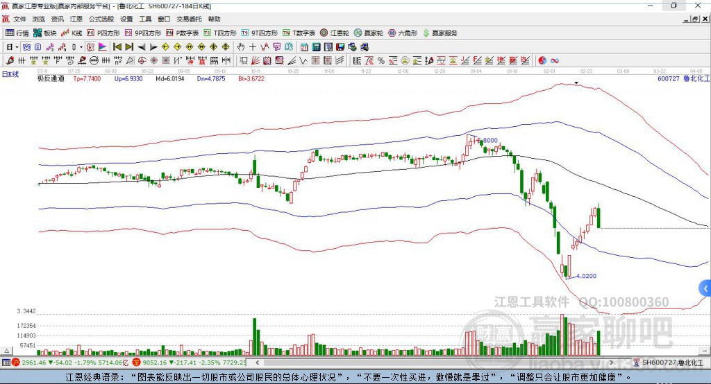The height and width of the screenshot is (384, 711).
Task: Select the zigzag wave line tool
Action: 303,60
